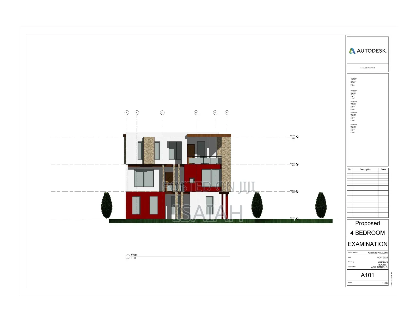This screenshot has width=417, height=322.
Task: Click project number 'KASU/22/ARC/2001'
Action: [x=378, y=253]
